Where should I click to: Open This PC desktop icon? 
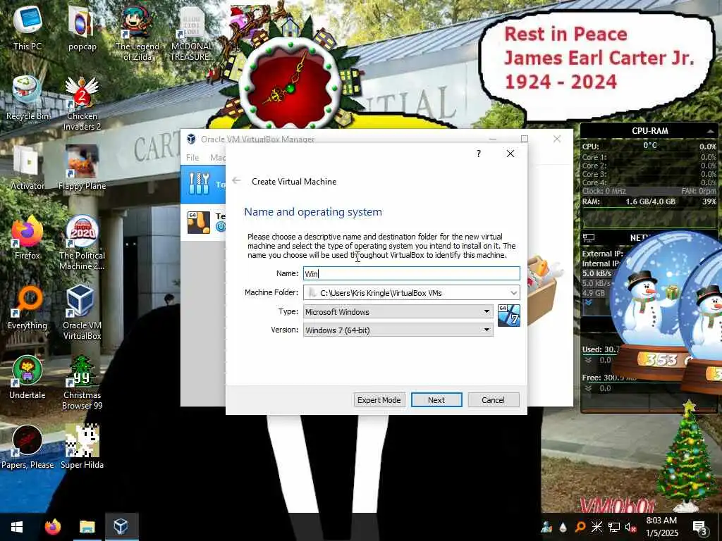27,27
